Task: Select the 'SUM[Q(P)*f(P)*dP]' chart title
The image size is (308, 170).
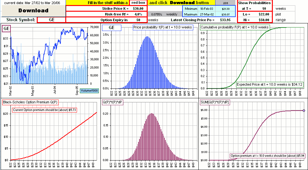Action: point(215,102)
